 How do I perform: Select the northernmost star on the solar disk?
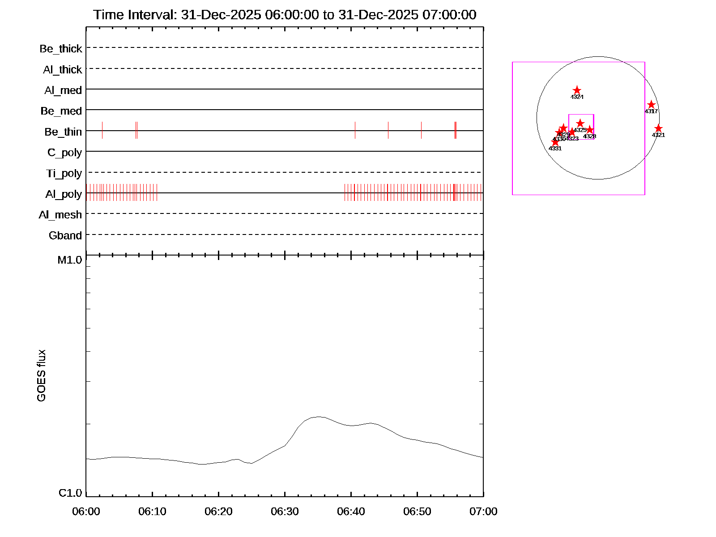tap(577, 90)
